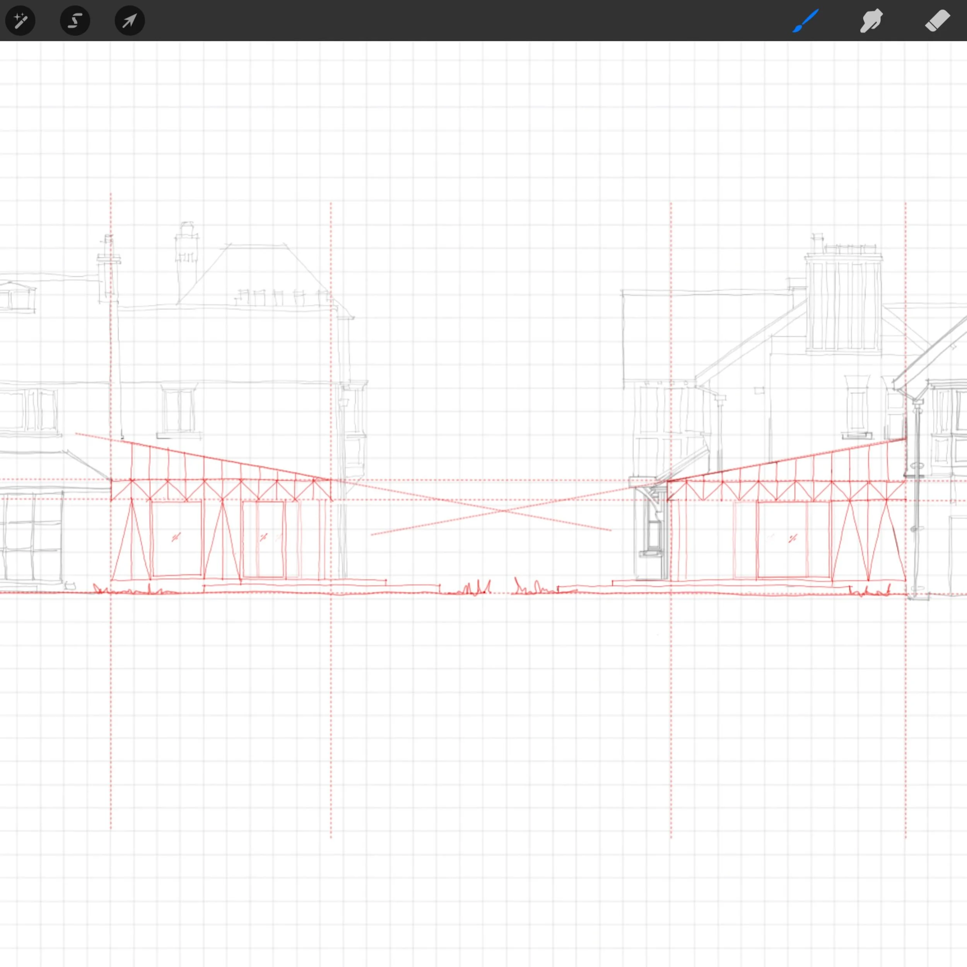Screen dimensions: 967x967
Task: Activate the Selection tool
Action: pos(75,21)
